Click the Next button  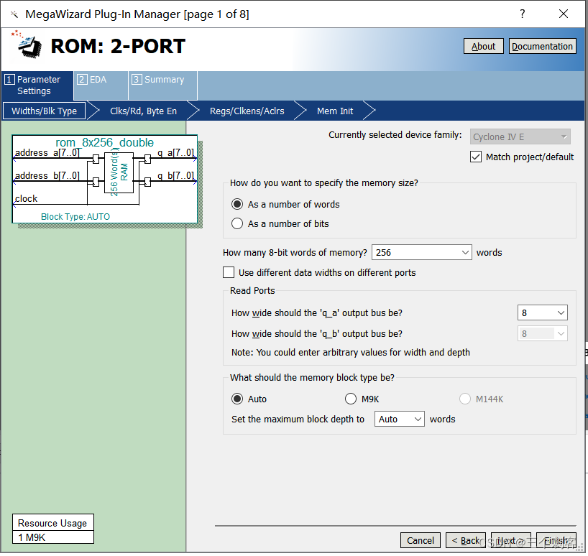[x=511, y=540]
